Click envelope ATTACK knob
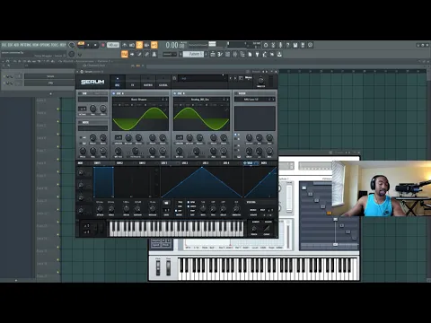Image resolution: width=431 pixels, height=323 pixels. tap(100, 209)
